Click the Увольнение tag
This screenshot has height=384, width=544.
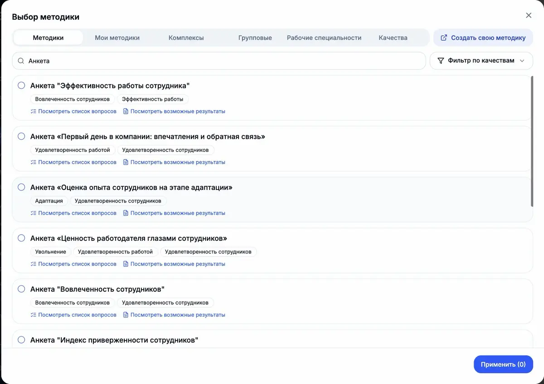51,252
